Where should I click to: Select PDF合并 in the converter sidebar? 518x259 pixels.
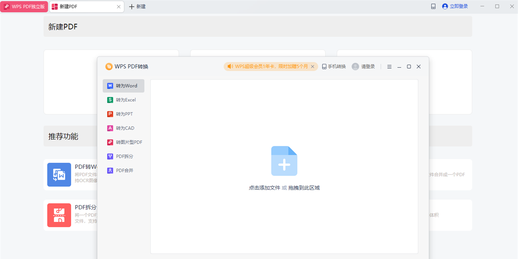[x=123, y=171]
